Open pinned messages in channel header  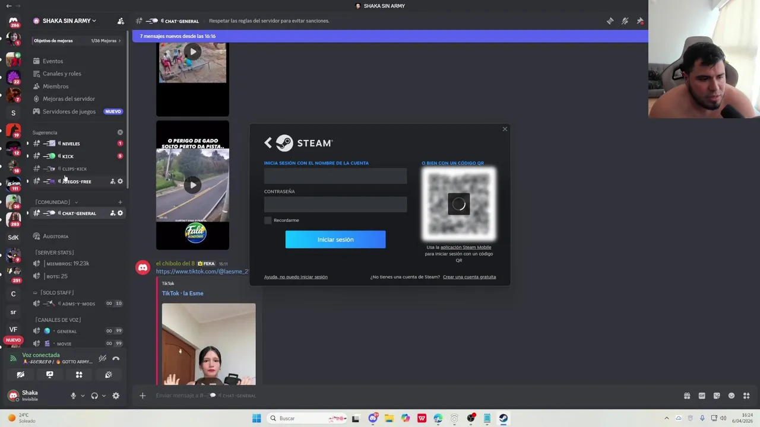(x=640, y=21)
